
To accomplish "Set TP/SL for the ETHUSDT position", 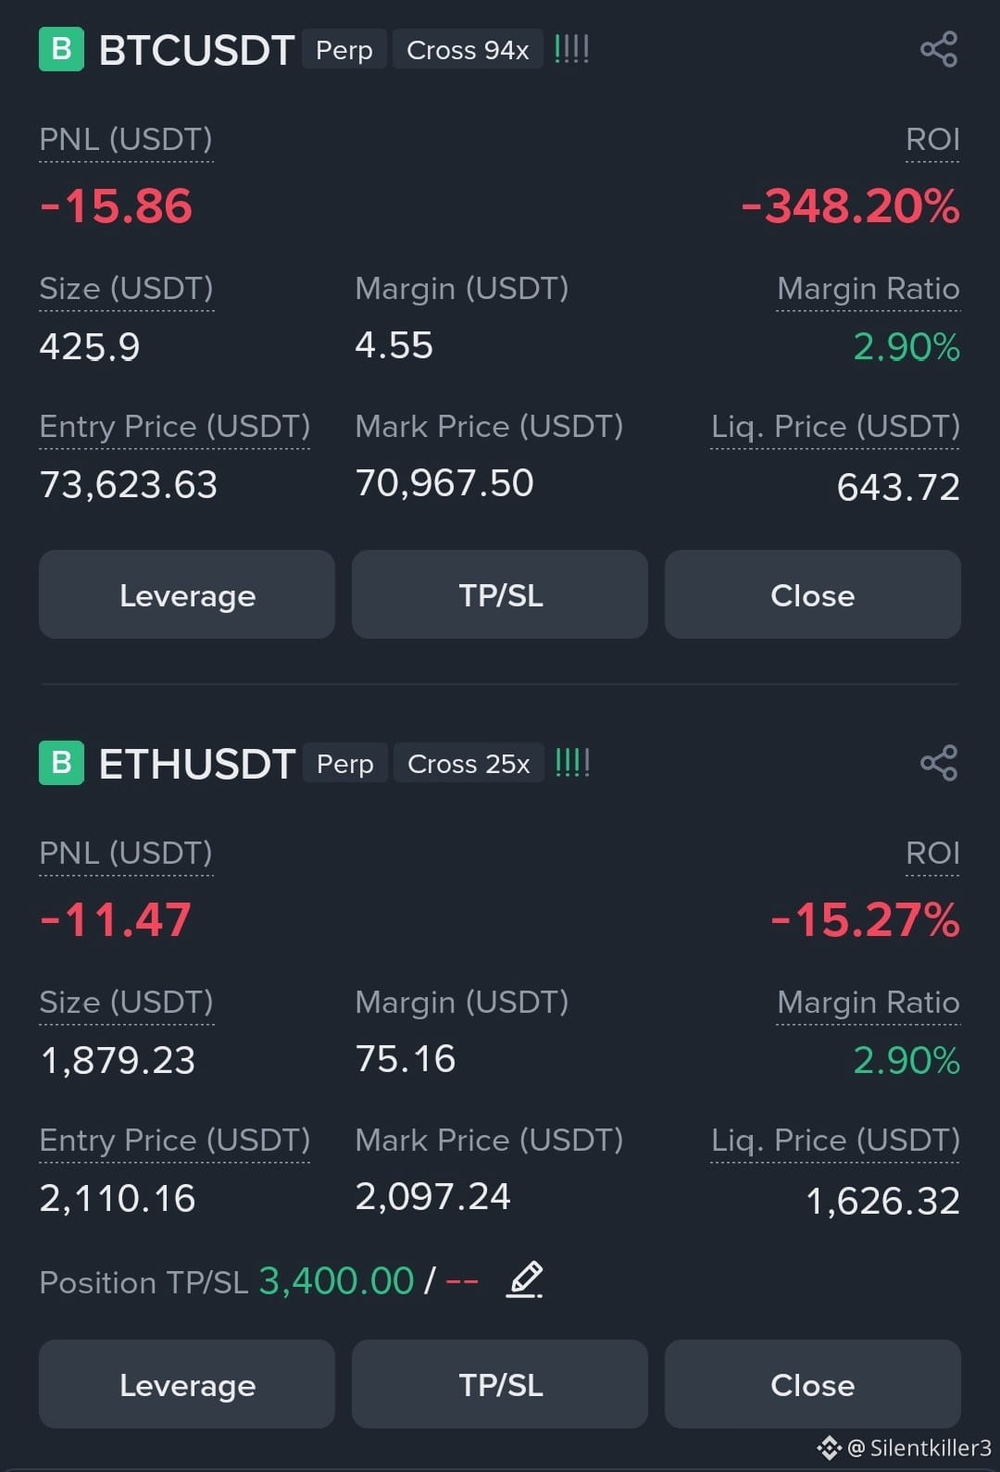I will point(500,1384).
